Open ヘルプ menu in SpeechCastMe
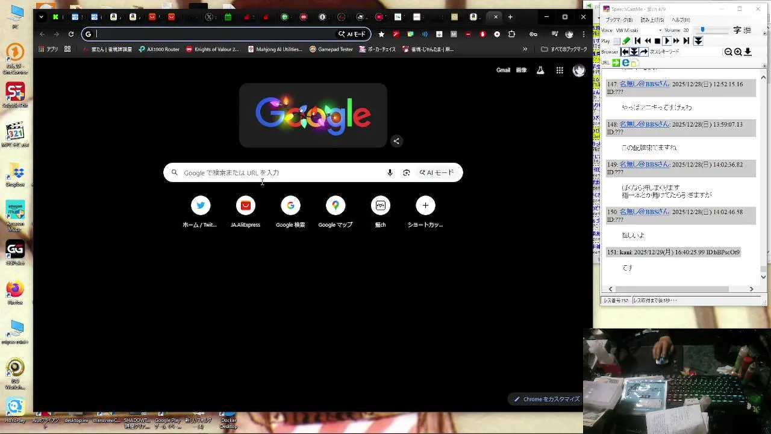Viewport: 771px width, 434px height. [681, 20]
